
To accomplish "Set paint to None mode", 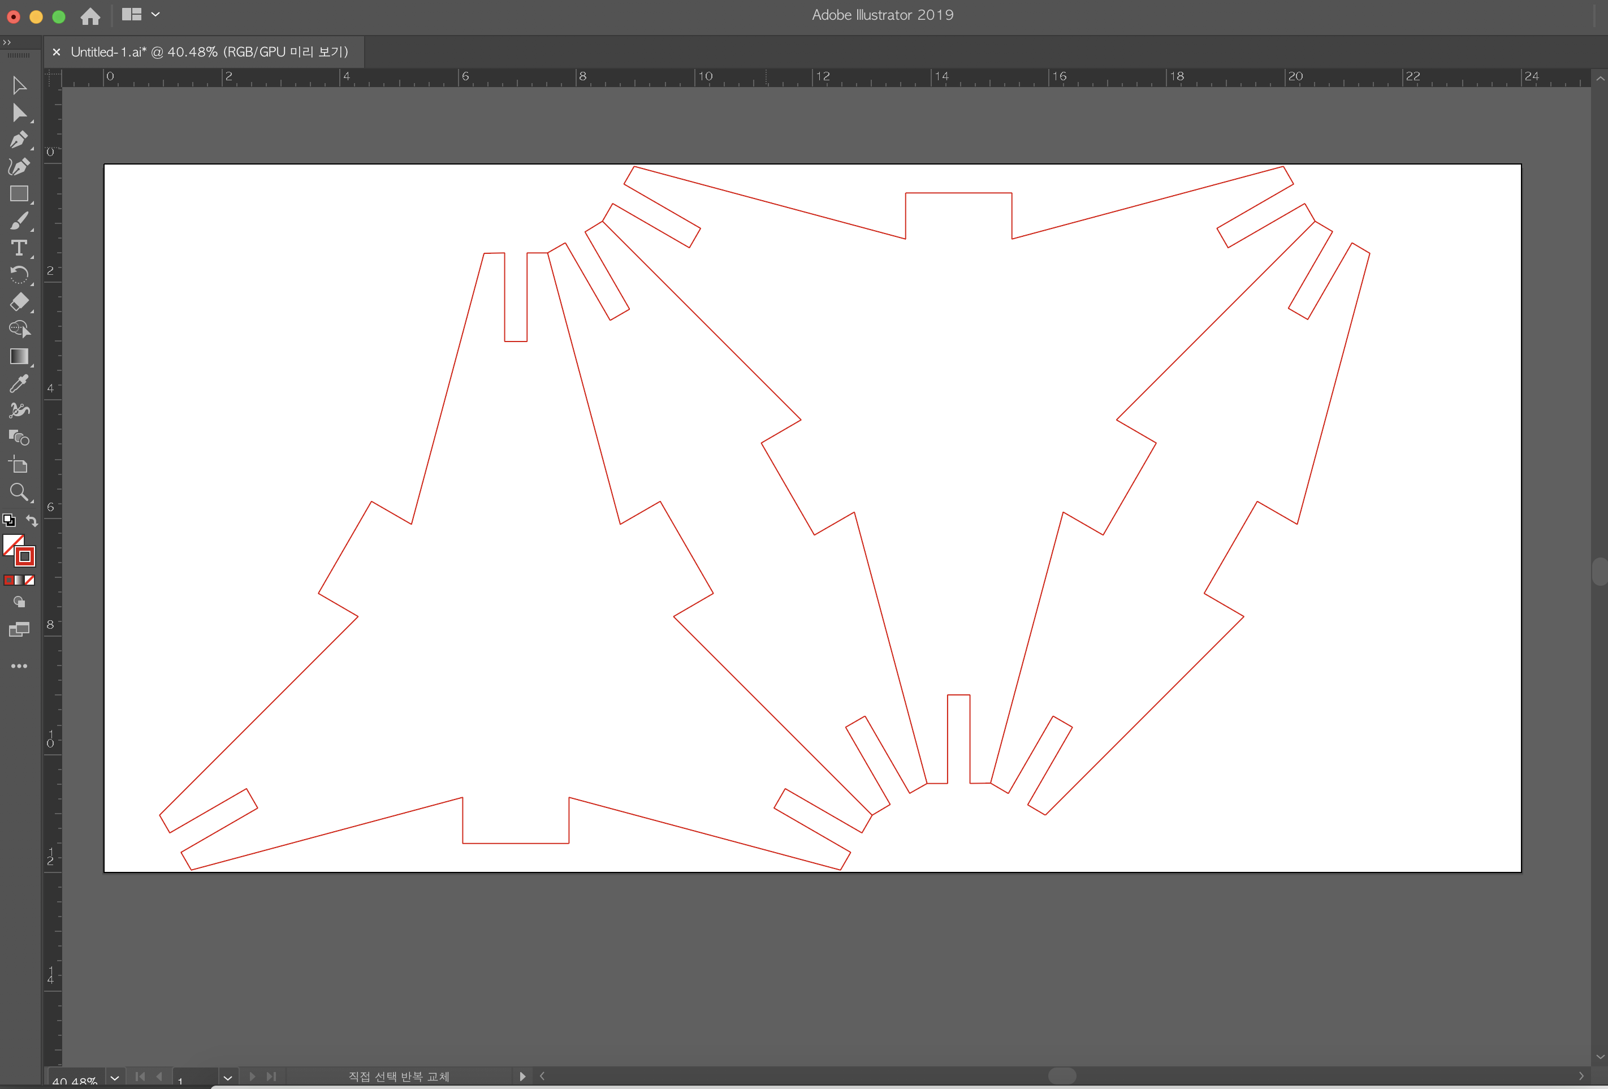I will pyautogui.click(x=30, y=580).
